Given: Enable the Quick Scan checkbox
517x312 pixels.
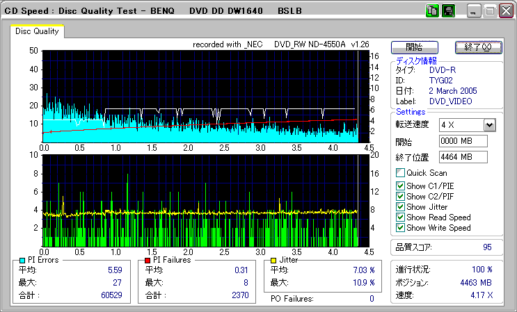Looking at the screenshot, I should (x=399, y=173).
